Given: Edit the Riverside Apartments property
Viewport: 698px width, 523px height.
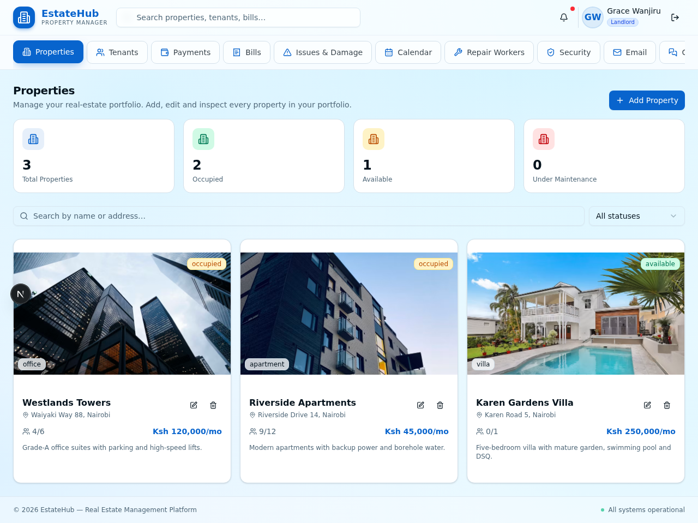Looking at the screenshot, I should pyautogui.click(x=420, y=405).
